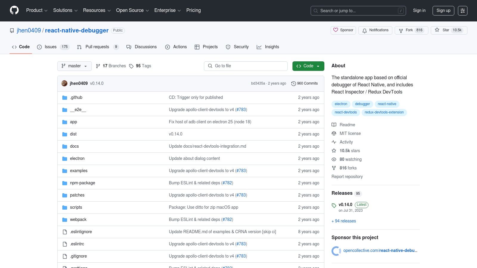Open Notifications bell button
Viewport: 477px width, 268px height.
375,30
